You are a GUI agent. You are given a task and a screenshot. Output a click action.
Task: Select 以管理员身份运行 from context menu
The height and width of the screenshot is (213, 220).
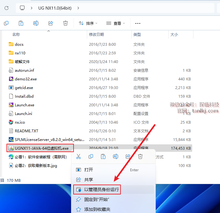(x=101, y=190)
